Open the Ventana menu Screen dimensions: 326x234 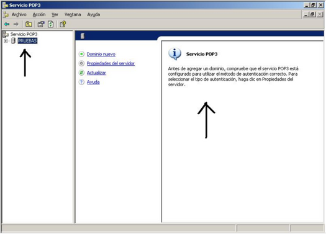tap(73, 14)
